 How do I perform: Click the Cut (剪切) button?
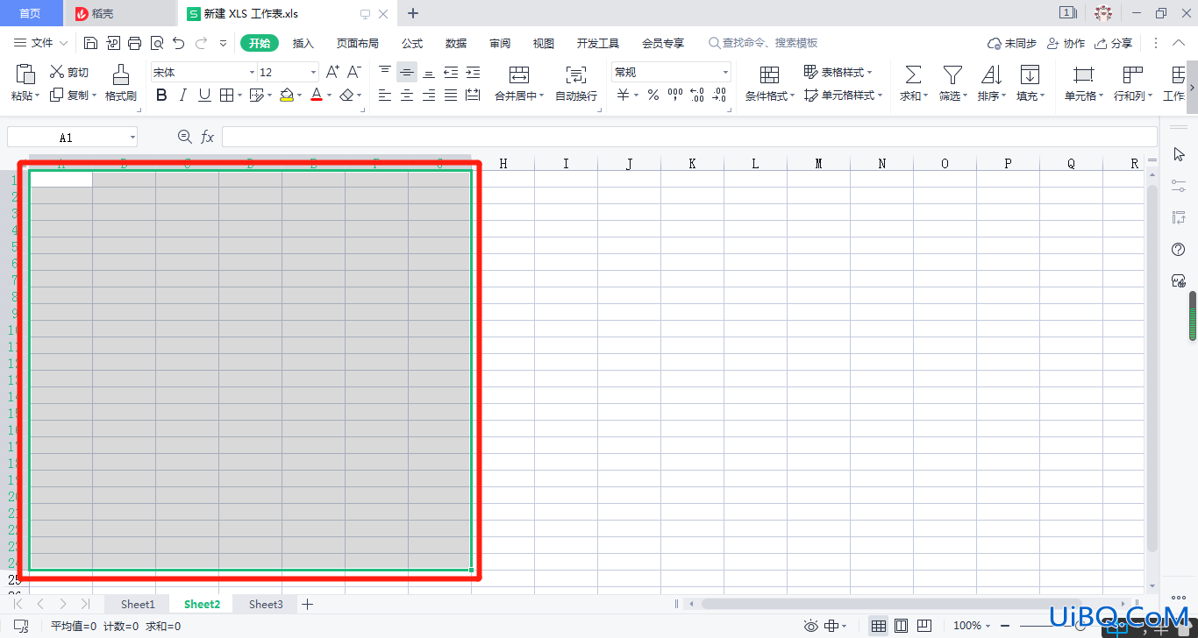[x=69, y=73]
